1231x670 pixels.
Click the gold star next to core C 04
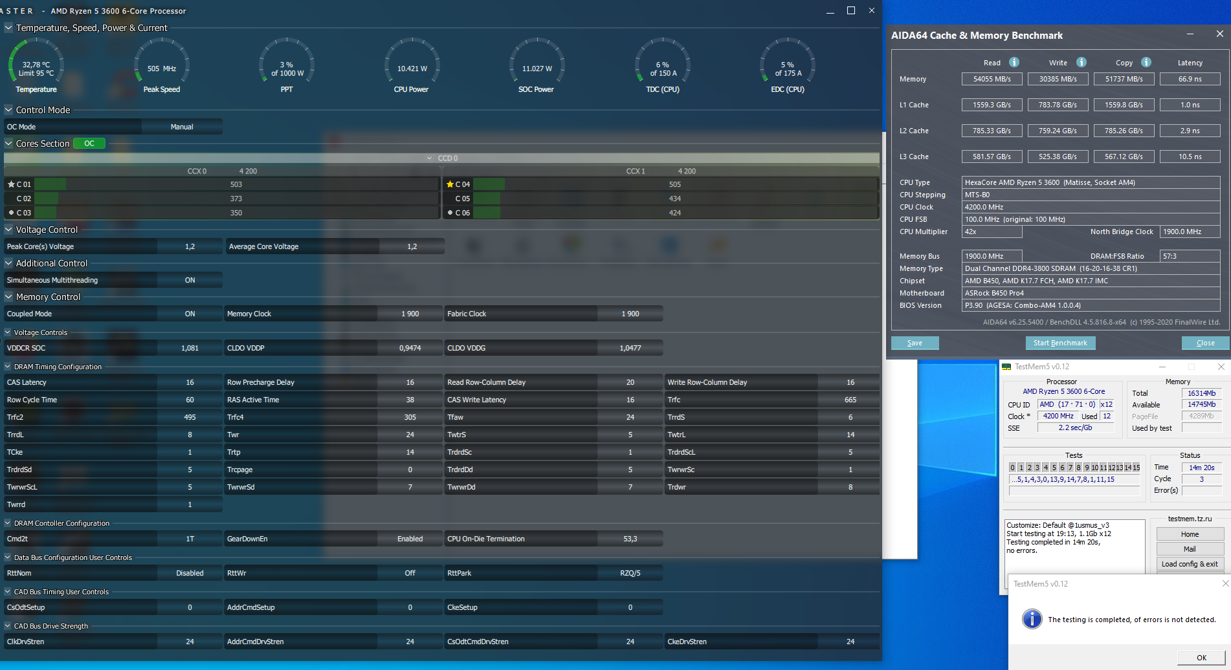coord(450,184)
